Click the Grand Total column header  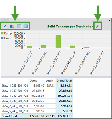(x=64, y=81)
